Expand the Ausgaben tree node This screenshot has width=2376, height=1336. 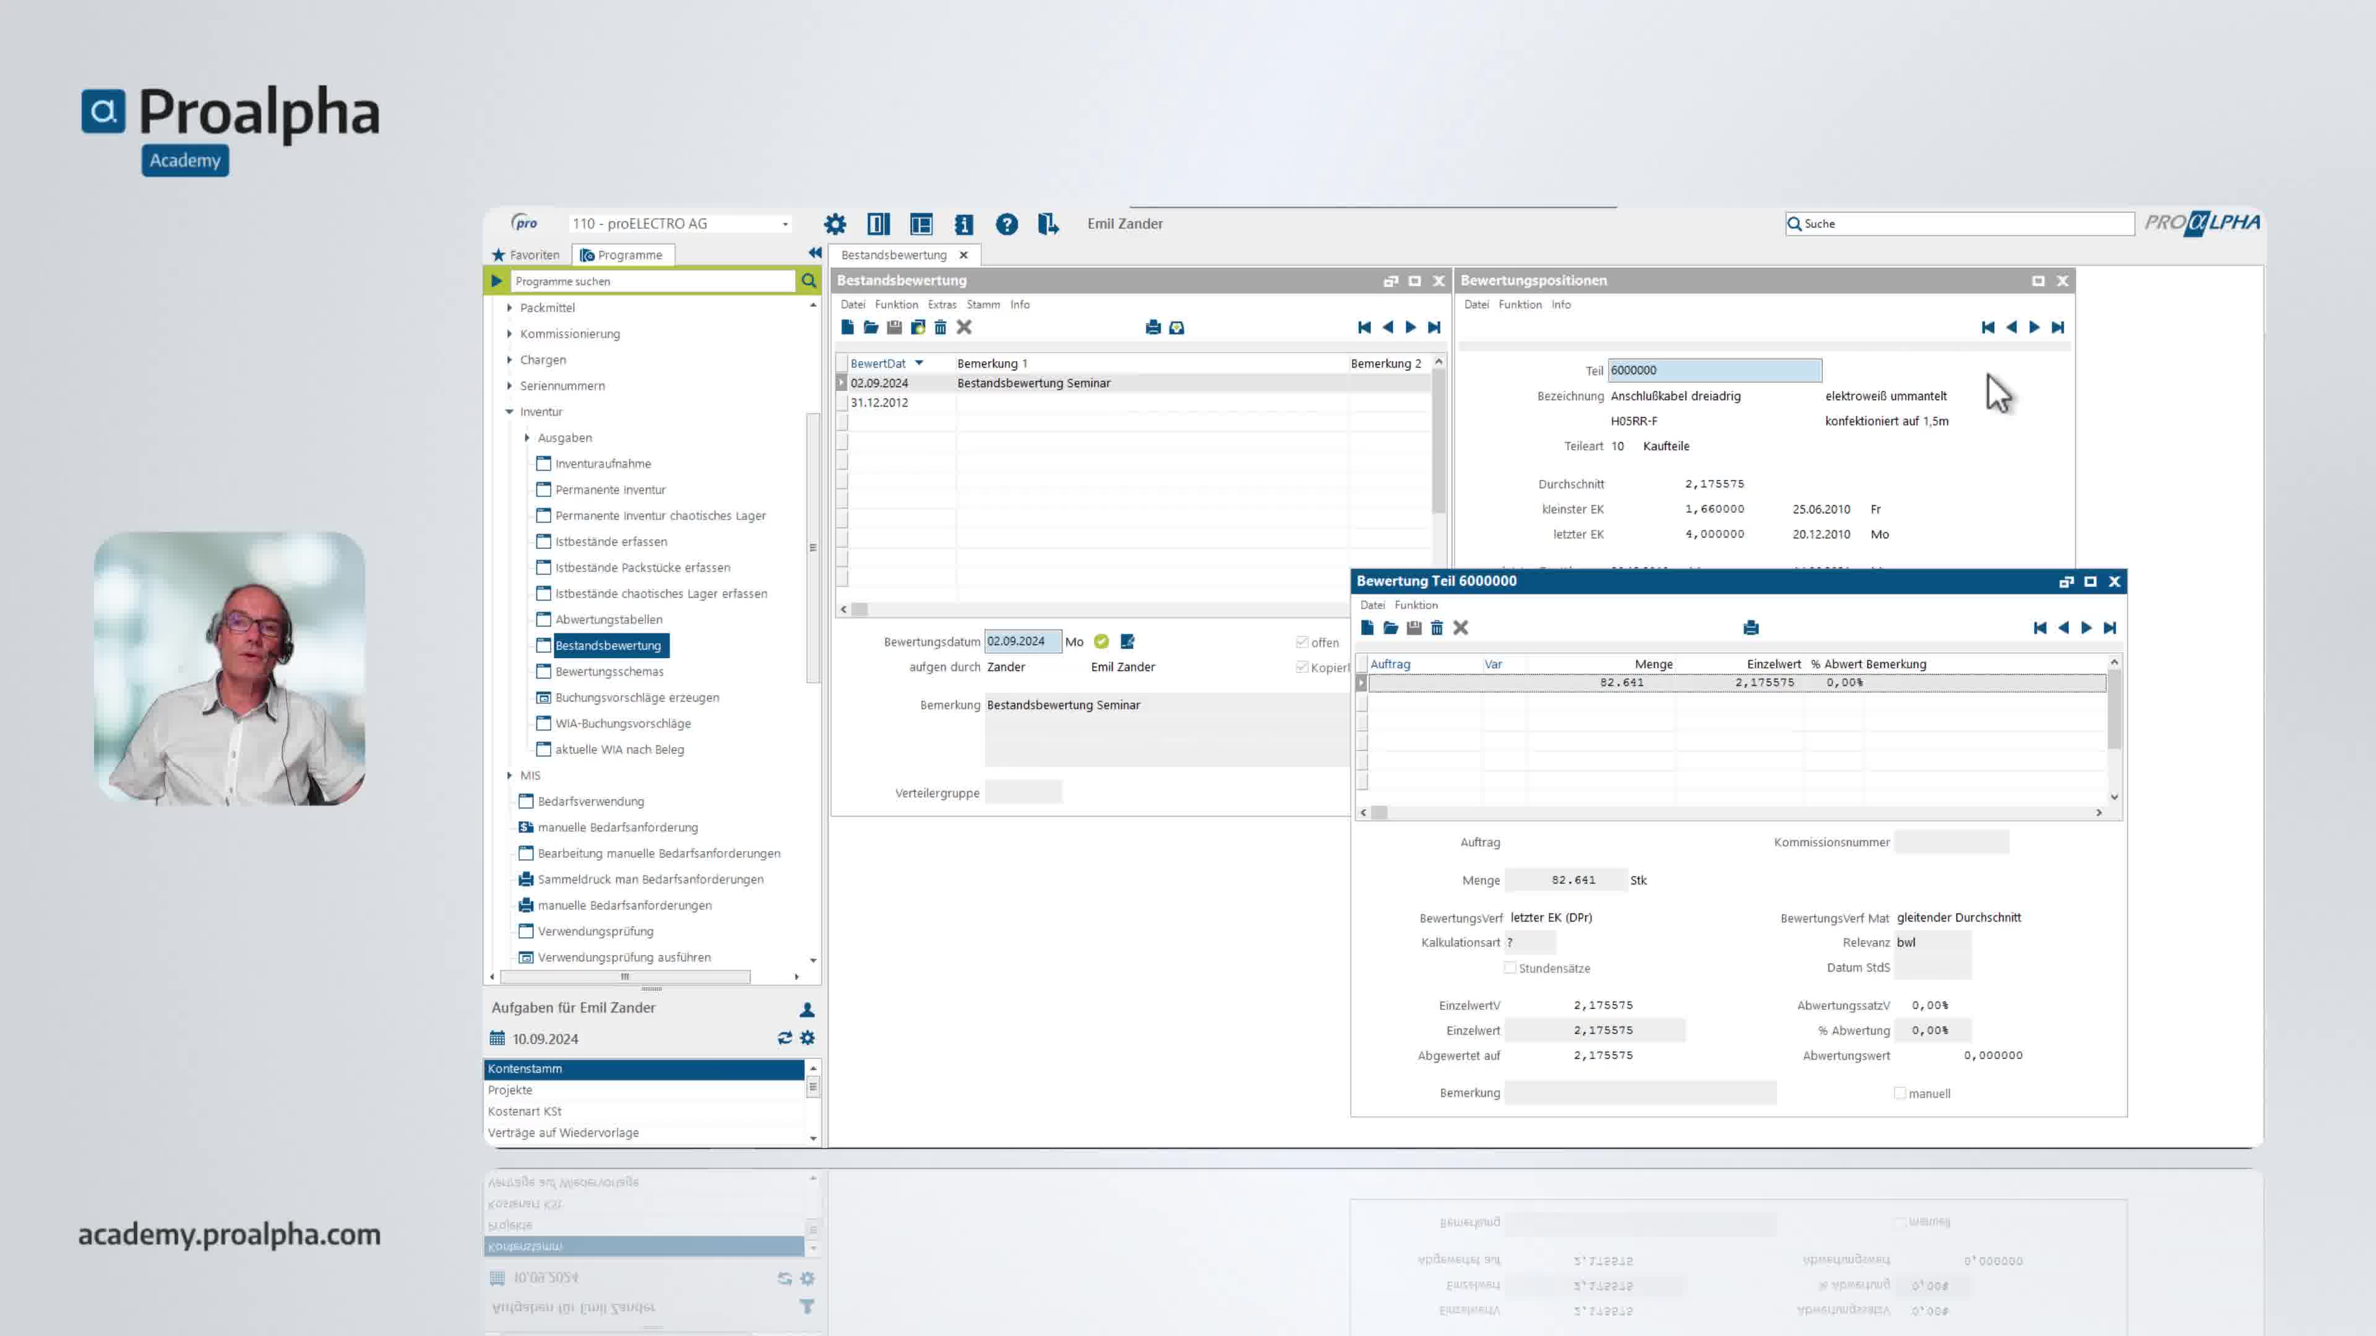[527, 438]
